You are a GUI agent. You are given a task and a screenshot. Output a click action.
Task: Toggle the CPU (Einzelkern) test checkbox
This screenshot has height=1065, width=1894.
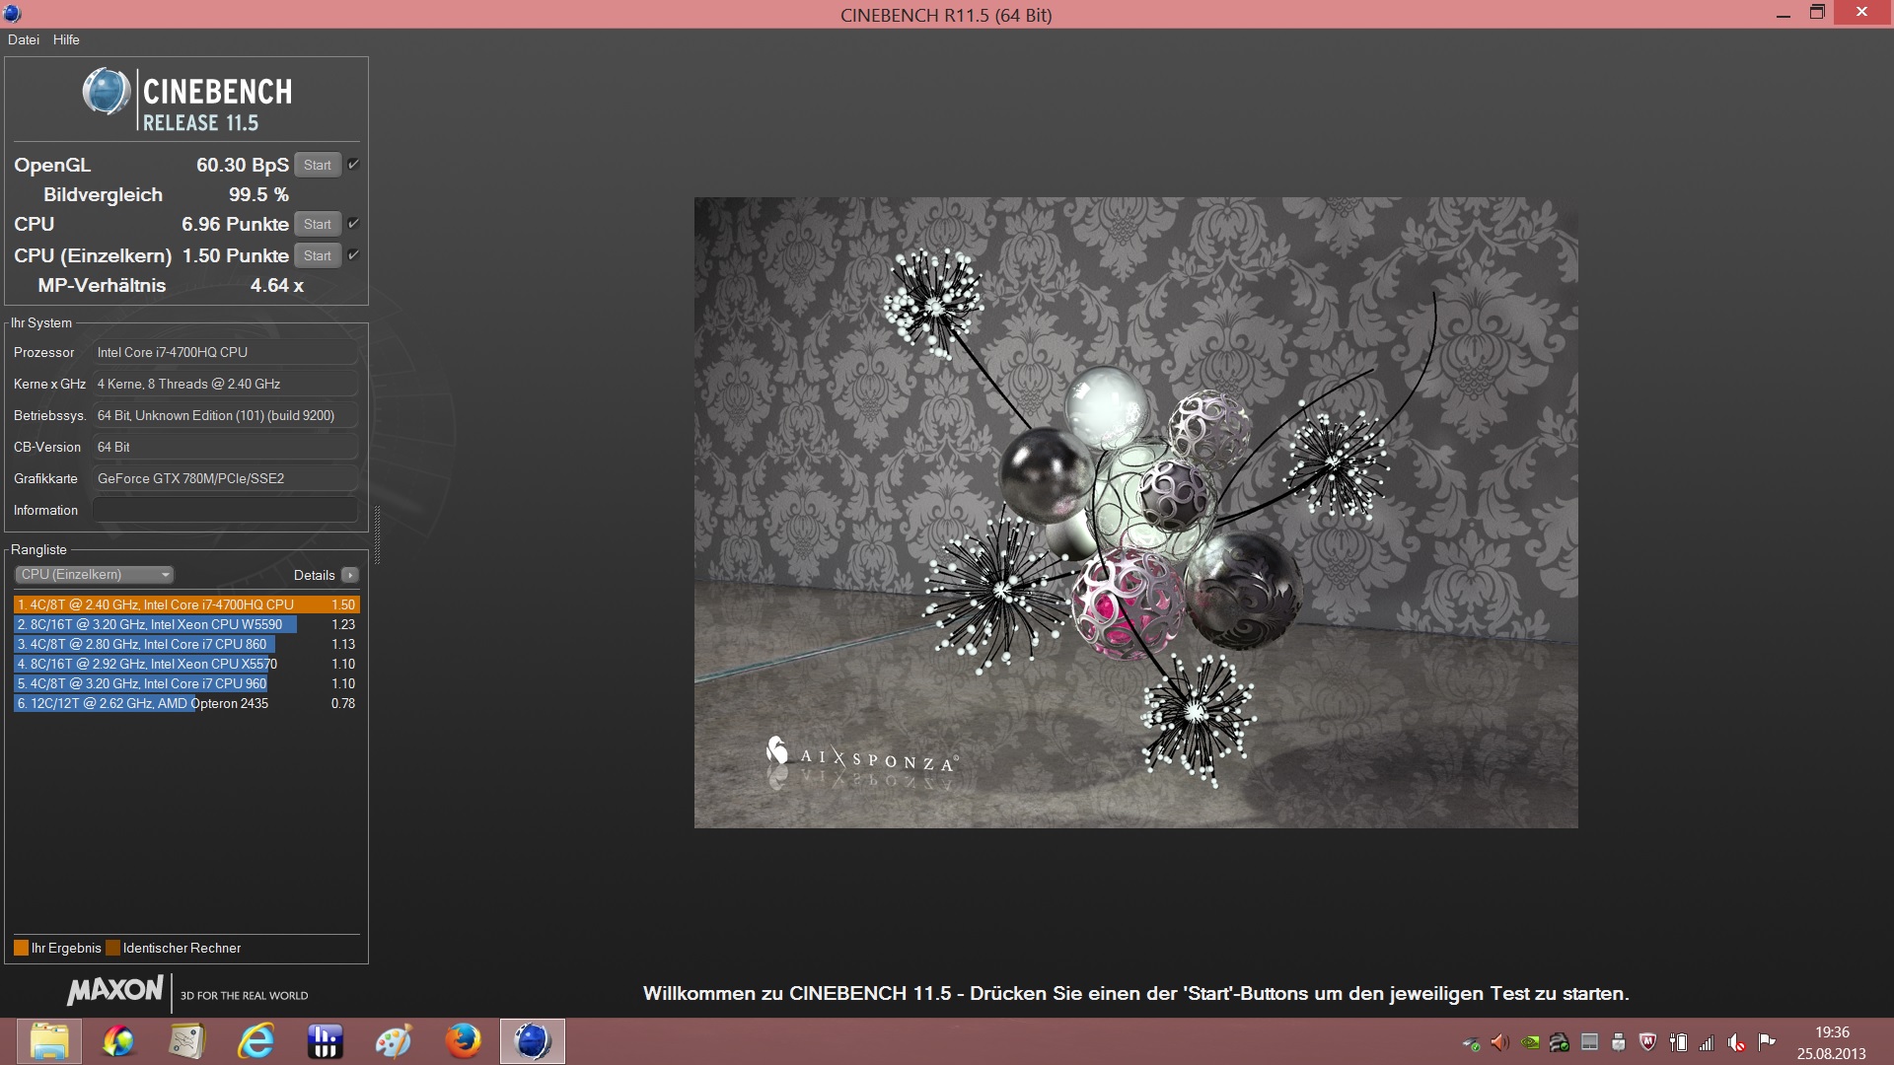tap(353, 254)
